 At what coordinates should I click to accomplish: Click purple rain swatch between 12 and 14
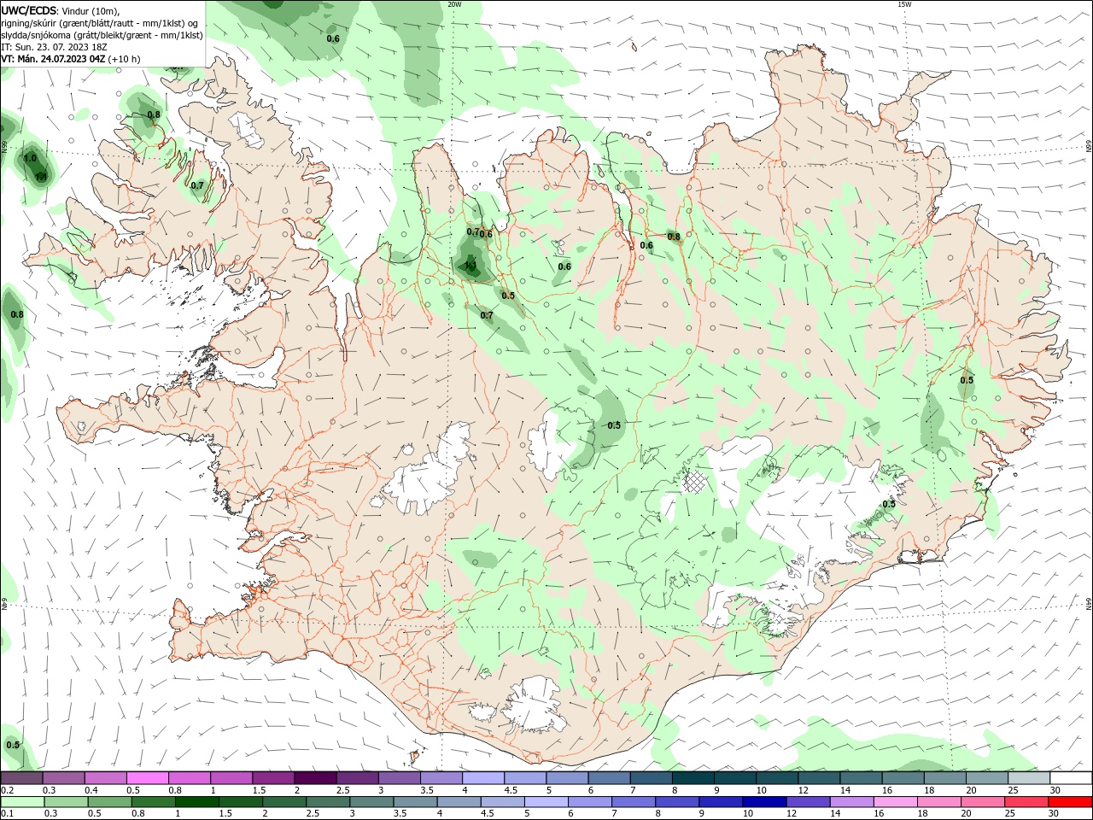pyautogui.click(x=808, y=801)
